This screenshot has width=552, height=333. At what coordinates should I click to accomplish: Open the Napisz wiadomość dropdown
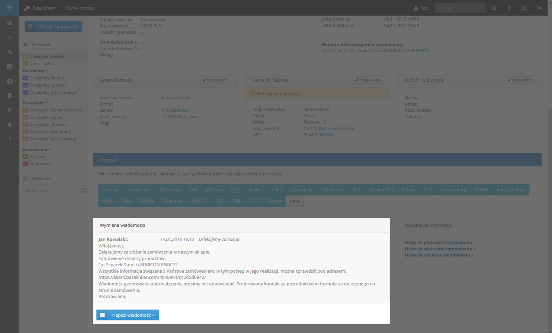click(x=128, y=315)
